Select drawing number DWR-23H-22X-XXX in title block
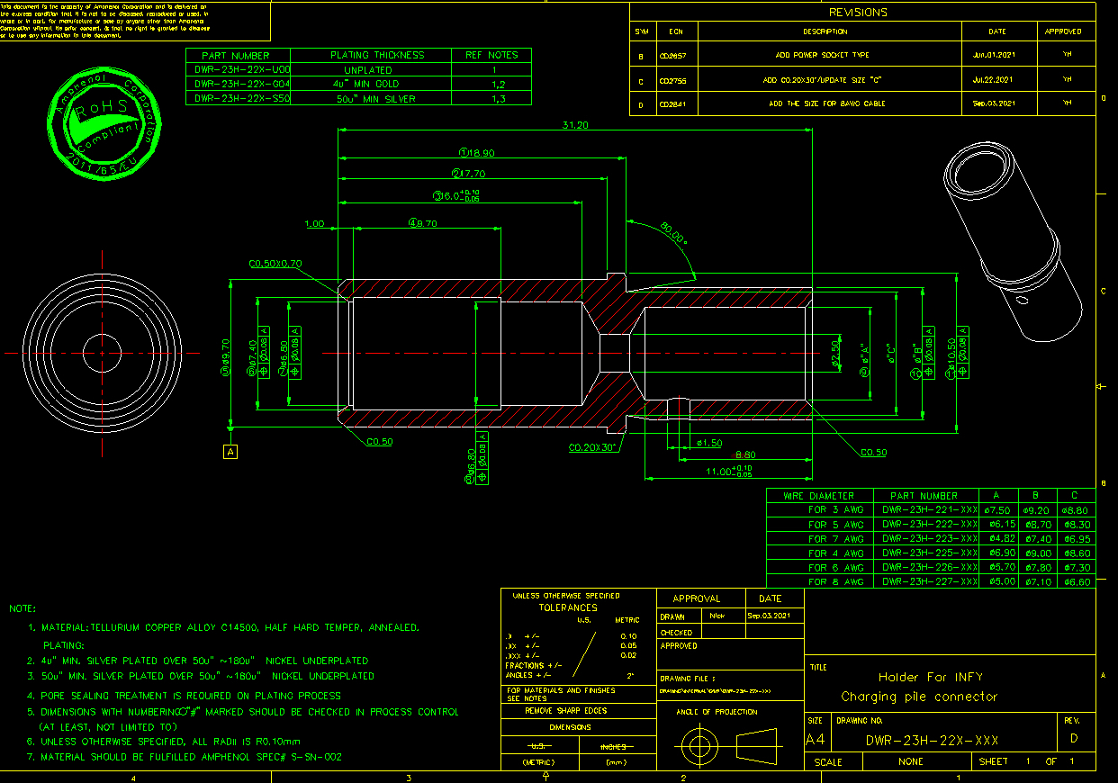This screenshot has height=783, width=1118. coord(931,741)
